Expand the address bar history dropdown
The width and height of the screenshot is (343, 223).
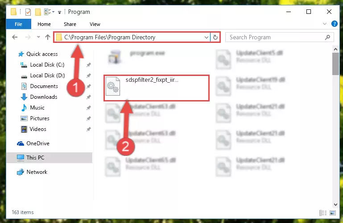(206, 38)
